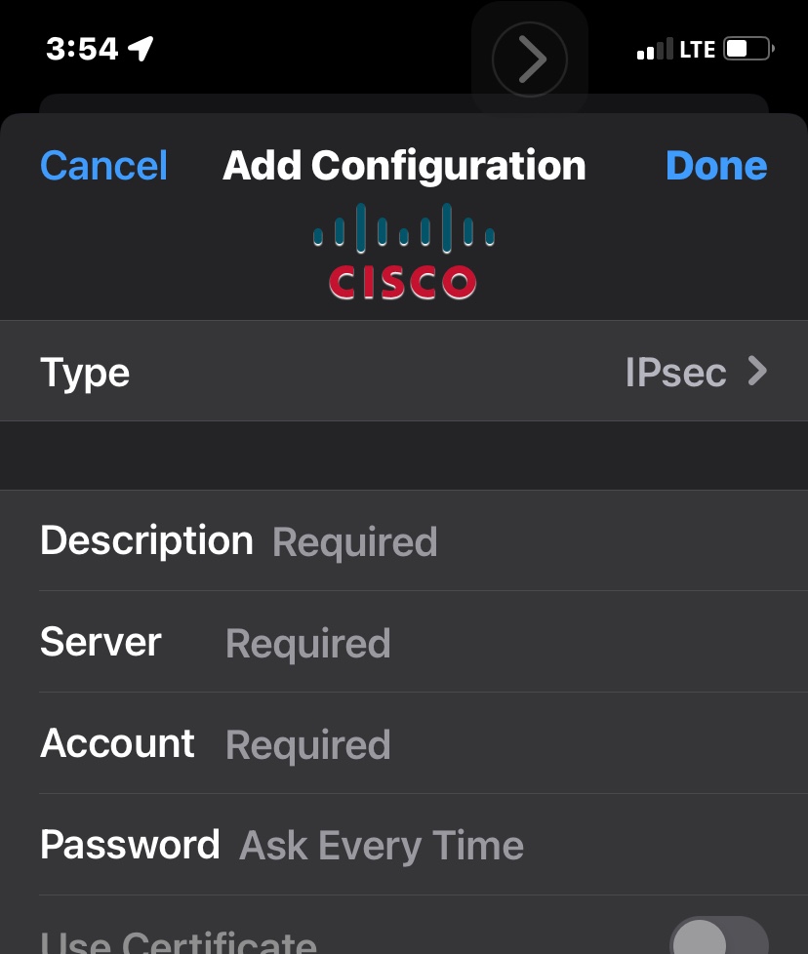
Task: Tap the Password label
Action: [x=130, y=845]
